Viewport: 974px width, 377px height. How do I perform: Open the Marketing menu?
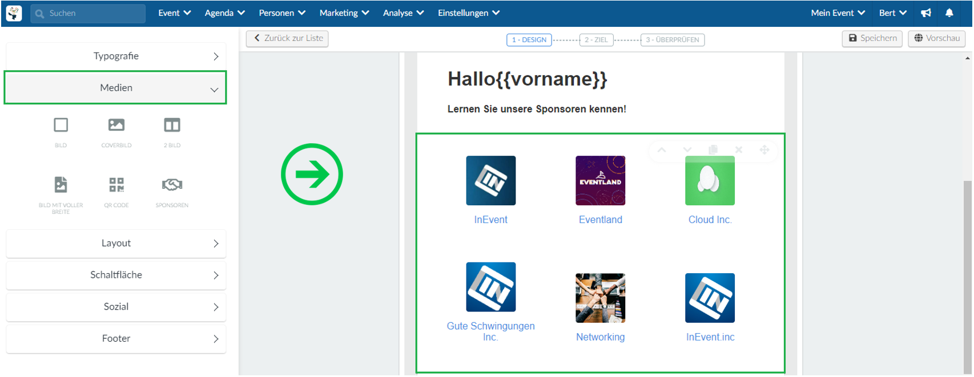[x=344, y=13]
